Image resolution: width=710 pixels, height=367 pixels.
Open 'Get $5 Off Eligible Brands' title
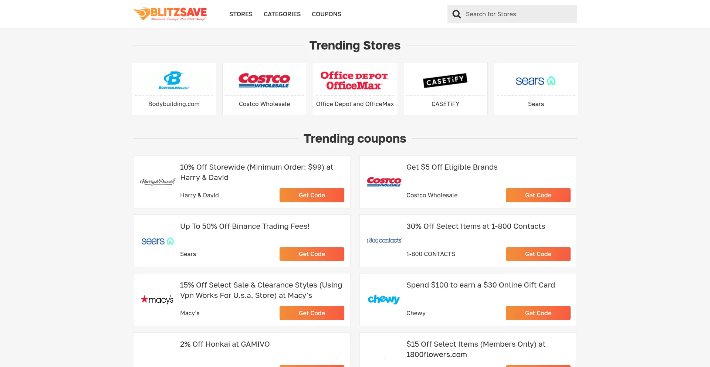(x=452, y=167)
